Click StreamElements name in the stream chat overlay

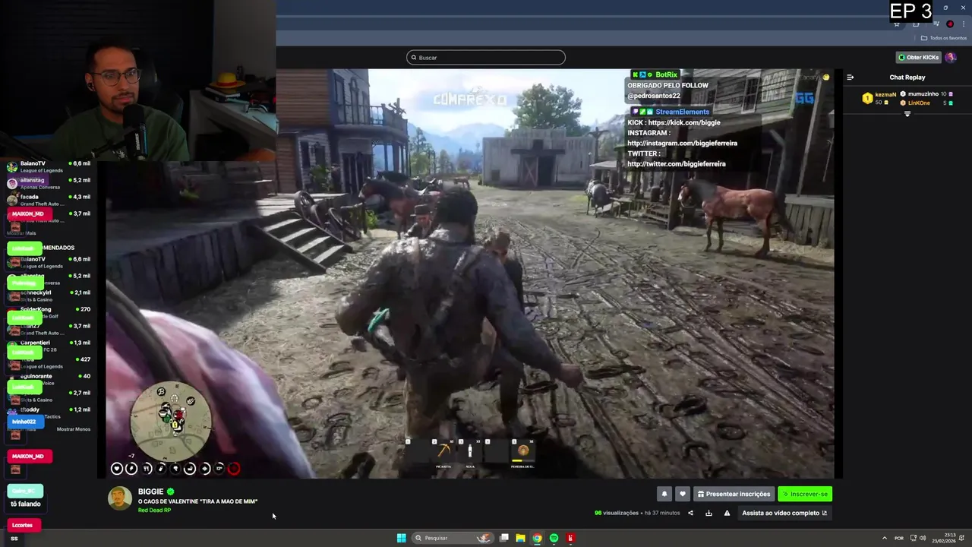click(x=683, y=112)
